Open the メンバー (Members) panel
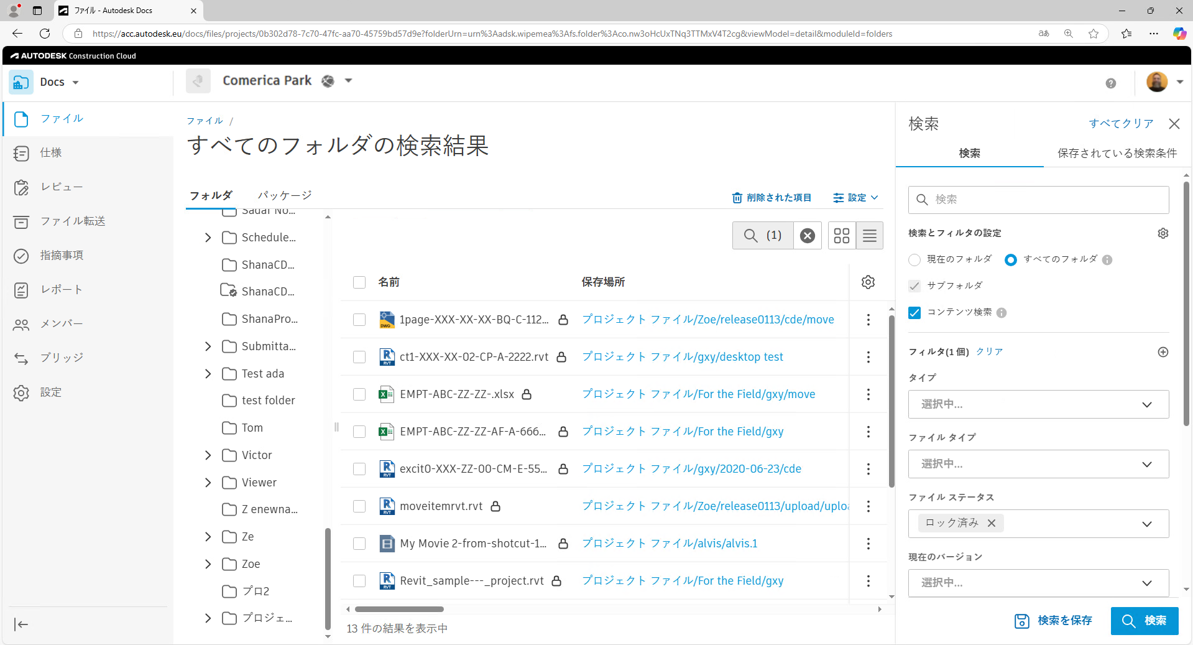The height and width of the screenshot is (645, 1193). [x=62, y=323]
